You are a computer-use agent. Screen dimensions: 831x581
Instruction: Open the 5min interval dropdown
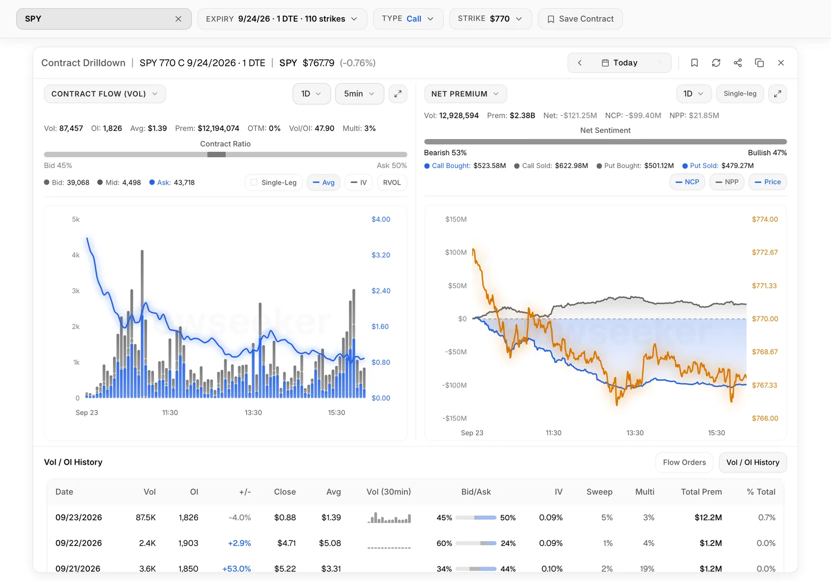(x=359, y=94)
